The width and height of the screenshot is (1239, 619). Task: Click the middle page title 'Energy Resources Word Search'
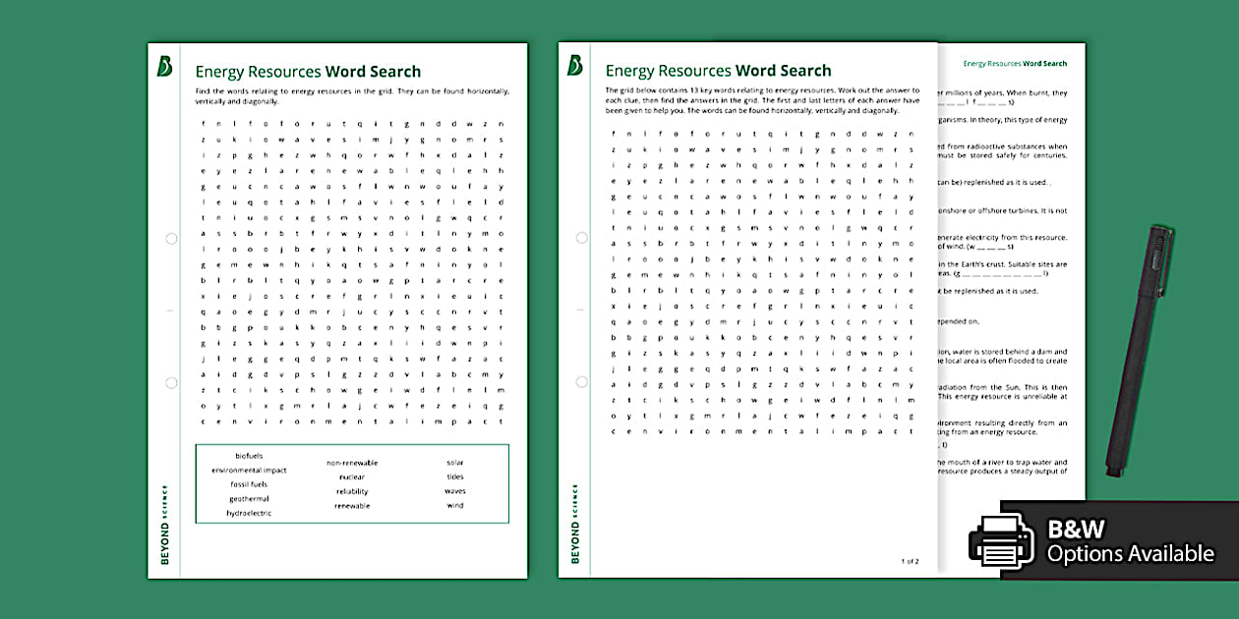[x=718, y=71]
